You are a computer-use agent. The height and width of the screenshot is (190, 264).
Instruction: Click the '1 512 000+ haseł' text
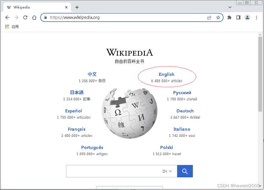pyautogui.click(x=167, y=154)
